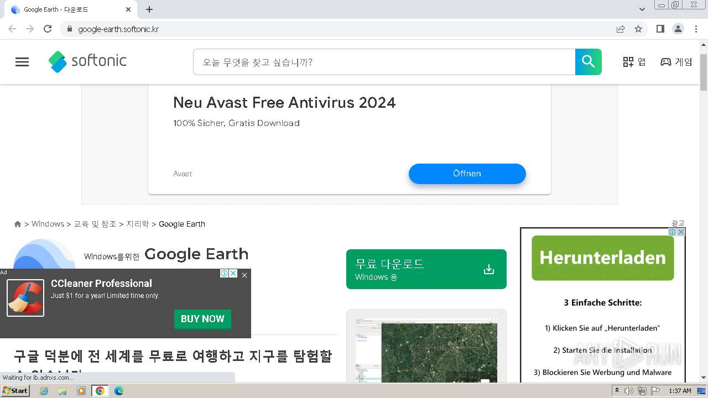This screenshot has height=398, width=708.
Task: Click the 구글 덕분에 전 세계를 무료로 headline
Action: pyautogui.click(x=173, y=357)
